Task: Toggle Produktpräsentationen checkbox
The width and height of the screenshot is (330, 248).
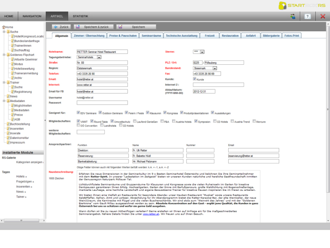Action: [x=181, y=112]
